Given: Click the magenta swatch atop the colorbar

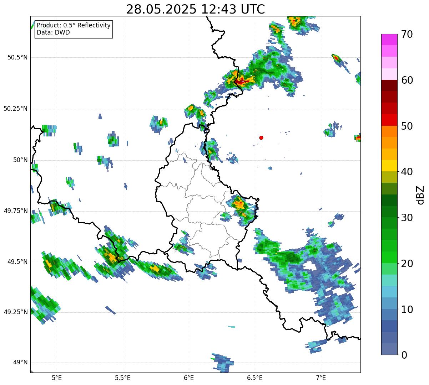Looking at the screenshot, I should [x=389, y=40].
